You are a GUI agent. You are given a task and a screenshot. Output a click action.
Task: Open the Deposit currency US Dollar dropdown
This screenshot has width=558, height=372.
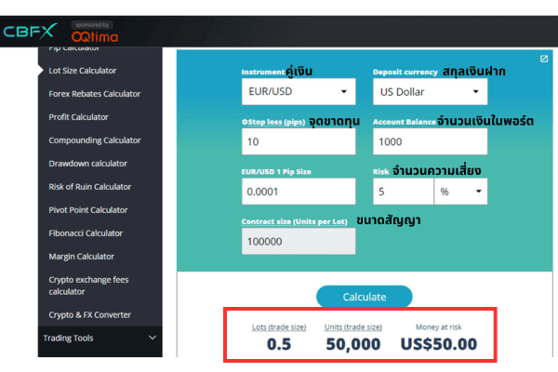click(x=430, y=92)
